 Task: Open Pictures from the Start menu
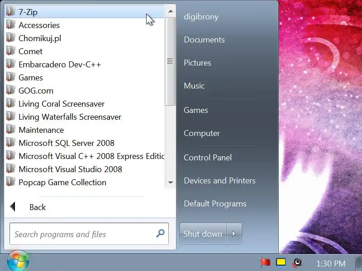(197, 63)
